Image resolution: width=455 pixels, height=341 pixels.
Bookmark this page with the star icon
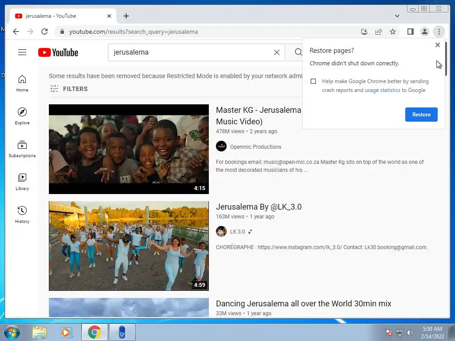(393, 32)
